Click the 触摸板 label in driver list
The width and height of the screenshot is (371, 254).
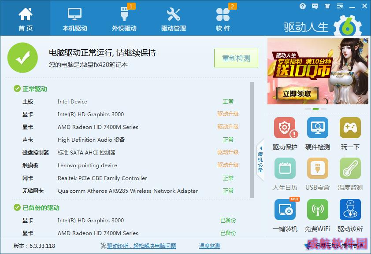tap(30, 165)
